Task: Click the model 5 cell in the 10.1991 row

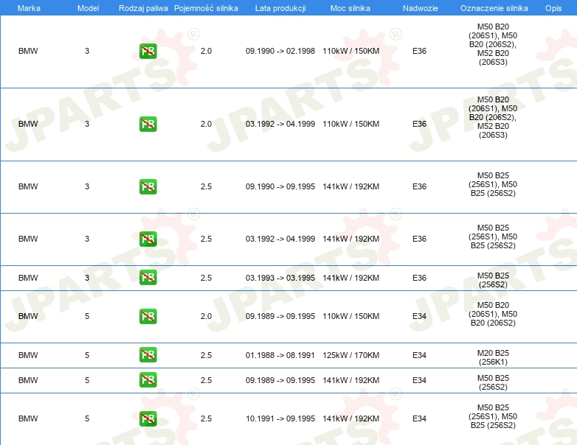Action: point(87,418)
